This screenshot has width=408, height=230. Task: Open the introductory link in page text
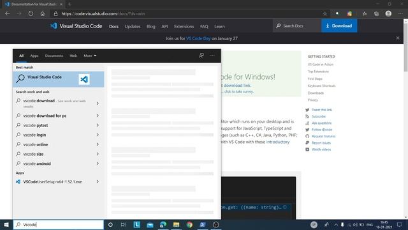pyautogui.click(x=278, y=142)
